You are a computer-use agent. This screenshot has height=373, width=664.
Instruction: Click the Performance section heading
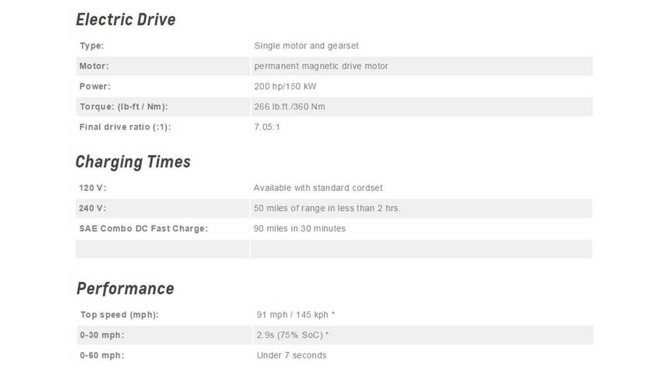(125, 289)
